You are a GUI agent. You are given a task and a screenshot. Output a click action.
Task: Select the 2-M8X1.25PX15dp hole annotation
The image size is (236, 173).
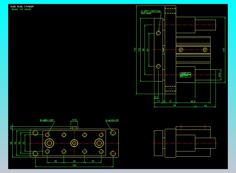[x=151, y=11]
